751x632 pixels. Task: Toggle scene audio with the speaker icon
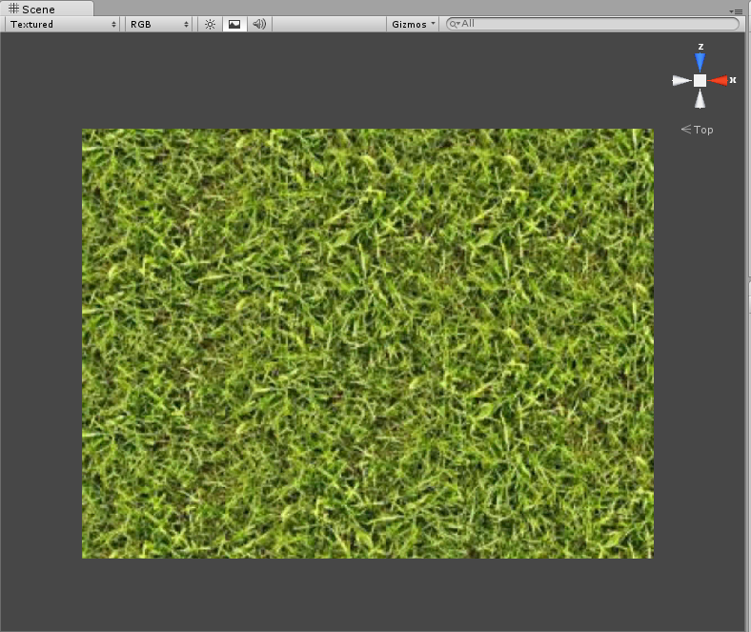coord(259,24)
